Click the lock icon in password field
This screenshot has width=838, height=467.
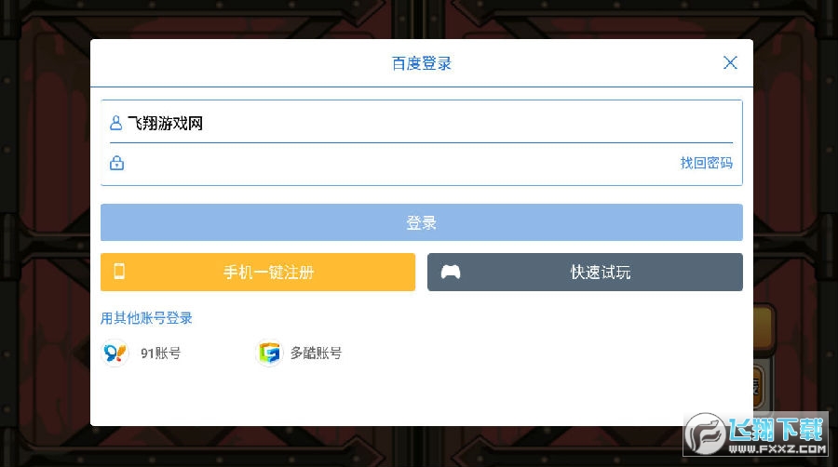116,163
